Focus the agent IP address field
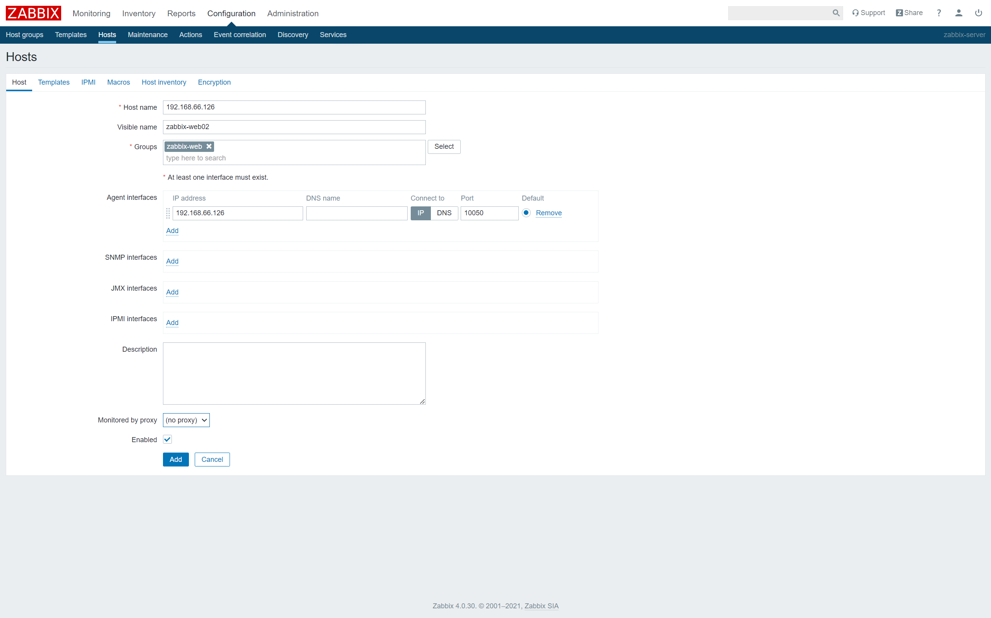Screen dimensions: 991x618 pyautogui.click(x=238, y=213)
